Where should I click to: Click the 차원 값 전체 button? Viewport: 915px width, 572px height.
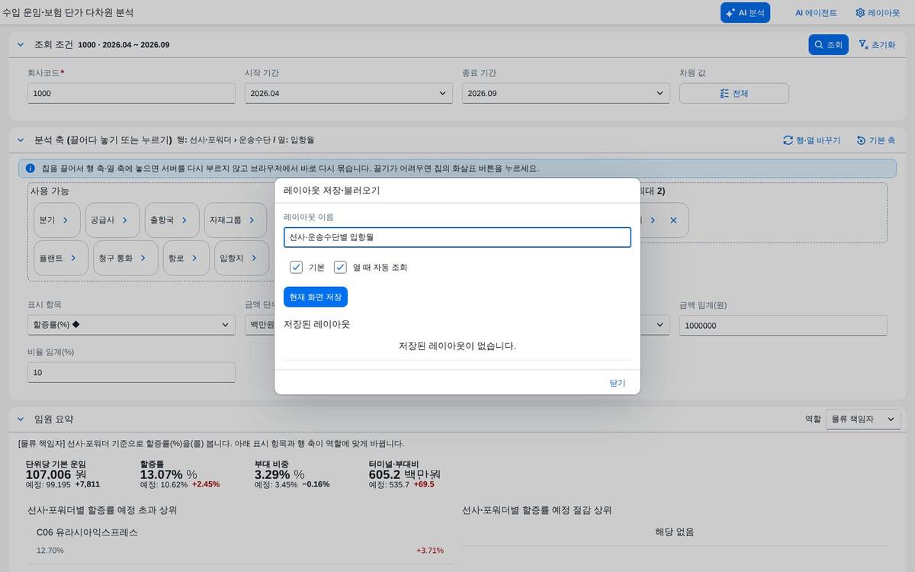coord(734,93)
